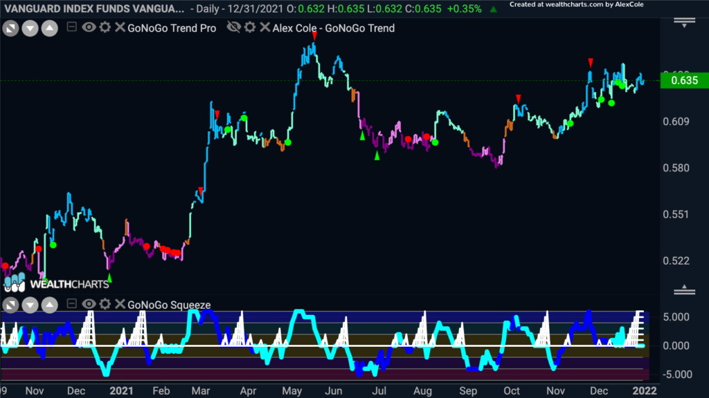This screenshot has height=398, width=709.
Task: Click the GoNoGo Trend Pro label
Action: (x=172, y=28)
